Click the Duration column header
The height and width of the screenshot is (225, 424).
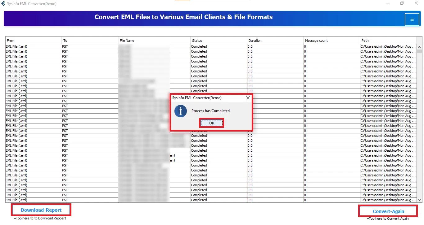275,41
